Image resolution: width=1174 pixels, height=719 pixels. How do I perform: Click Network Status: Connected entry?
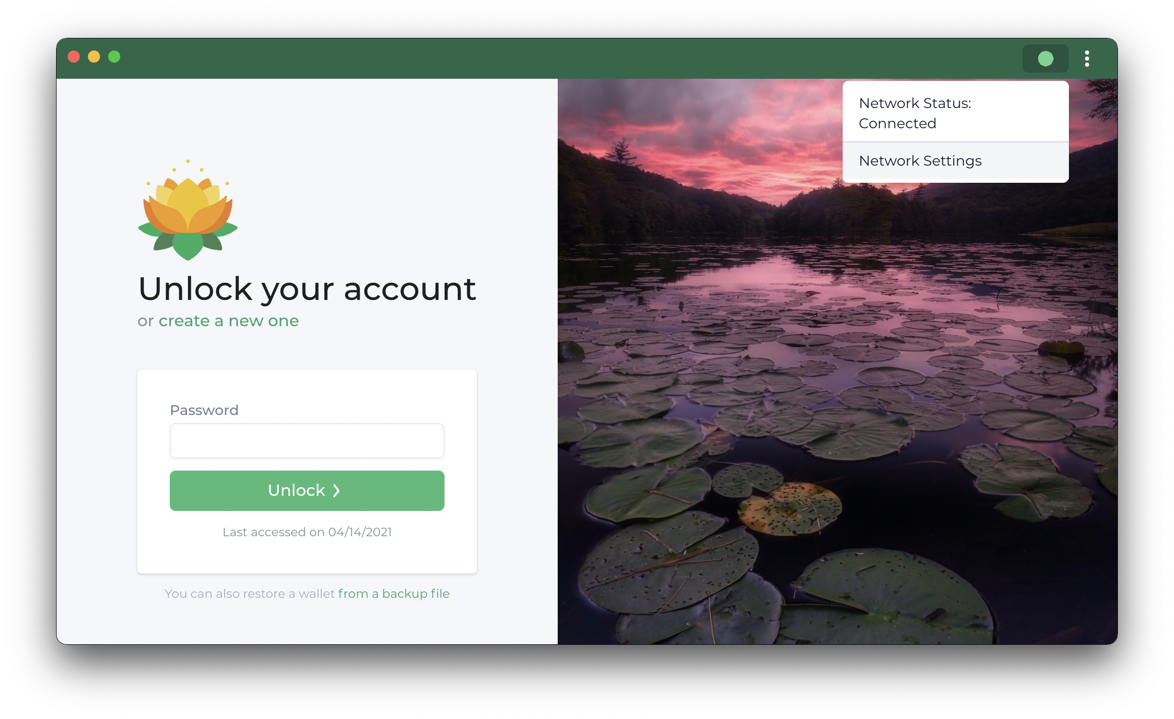pos(956,112)
